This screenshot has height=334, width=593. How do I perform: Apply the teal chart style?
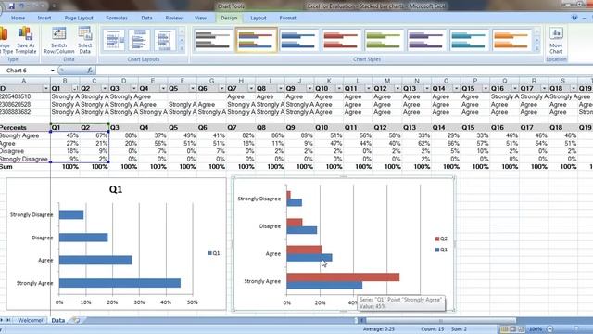tap(469, 40)
